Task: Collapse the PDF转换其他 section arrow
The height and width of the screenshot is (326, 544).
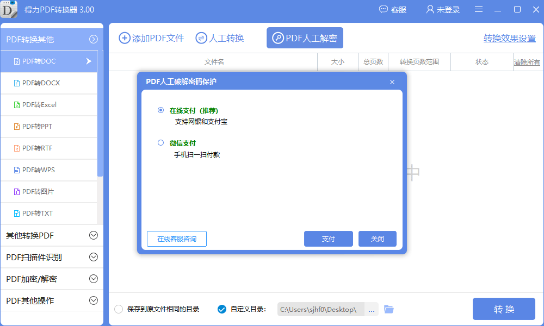Action: click(x=94, y=39)
